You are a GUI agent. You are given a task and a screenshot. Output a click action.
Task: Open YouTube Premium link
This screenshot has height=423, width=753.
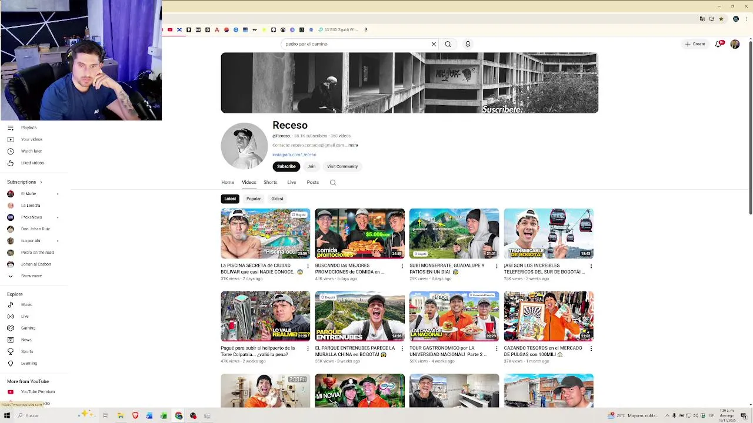(38, 392)
